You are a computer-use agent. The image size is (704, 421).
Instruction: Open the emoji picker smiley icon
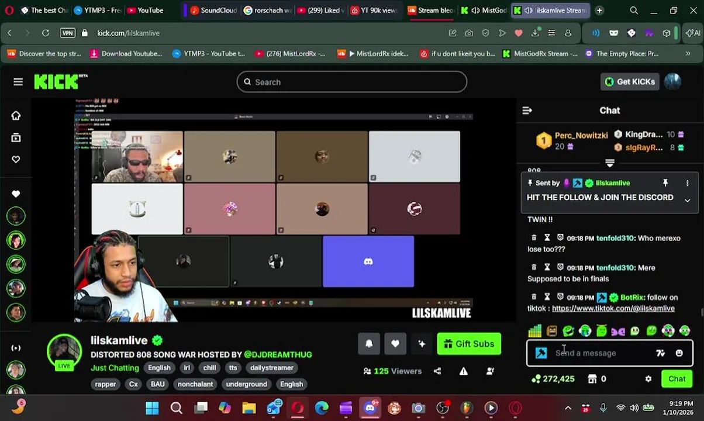click(x=679, y=353)
